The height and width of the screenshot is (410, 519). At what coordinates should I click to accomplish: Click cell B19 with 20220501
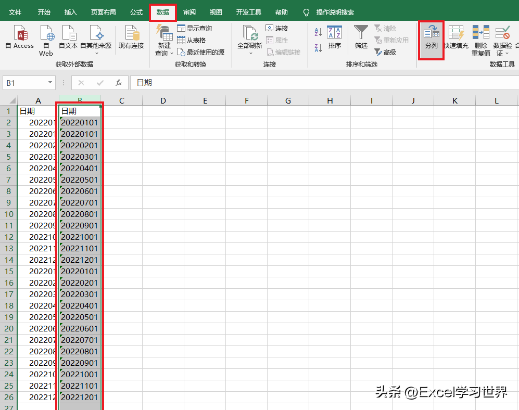click(80, 317)
